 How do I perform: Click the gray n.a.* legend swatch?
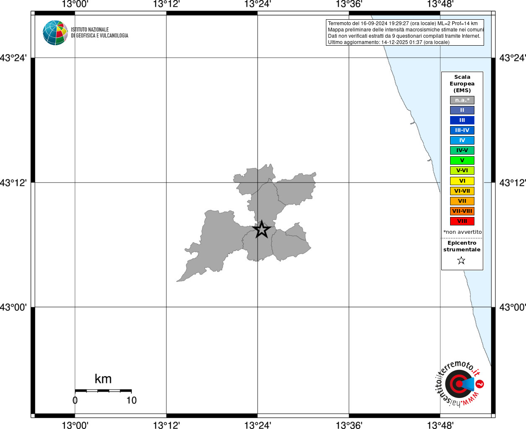point(462,100)
